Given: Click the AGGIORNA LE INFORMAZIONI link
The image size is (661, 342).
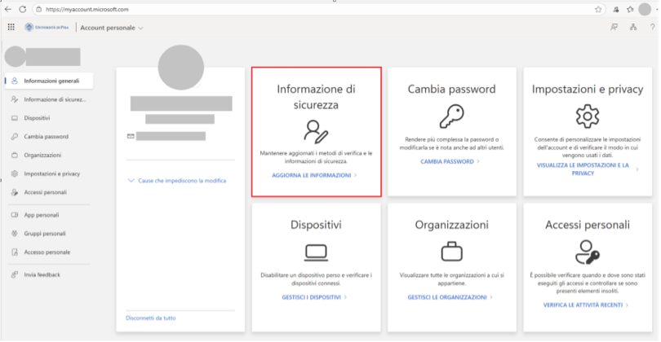Looking at the screenshot, I should tap(314, 175).
